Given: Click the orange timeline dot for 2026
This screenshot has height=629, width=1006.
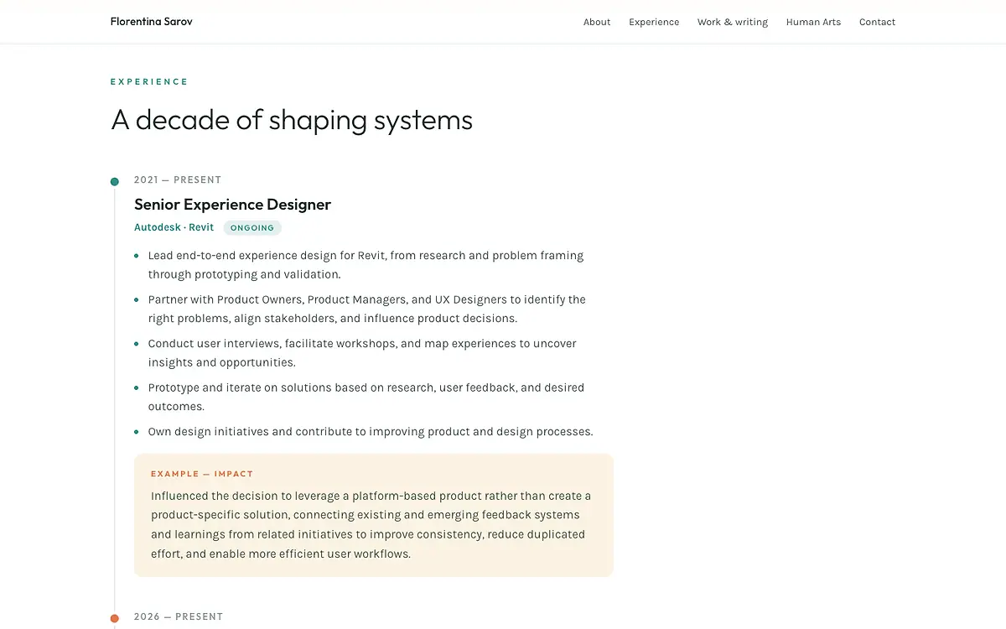Looking at the screenshot, I should [x=115, y=619].
